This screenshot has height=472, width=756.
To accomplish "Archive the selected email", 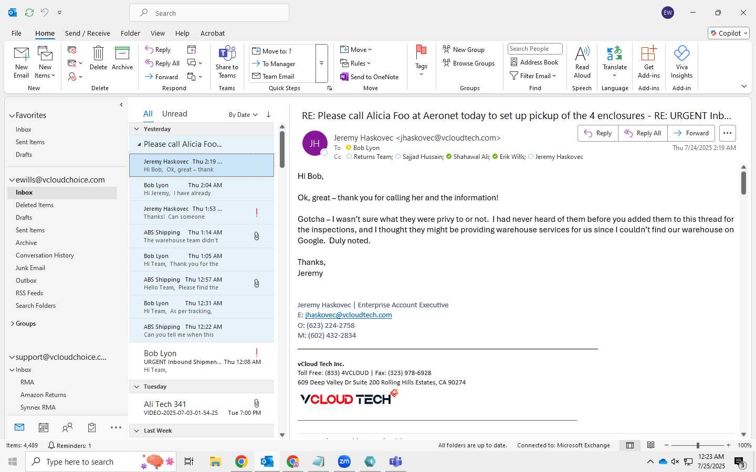I will click(122, 58).
